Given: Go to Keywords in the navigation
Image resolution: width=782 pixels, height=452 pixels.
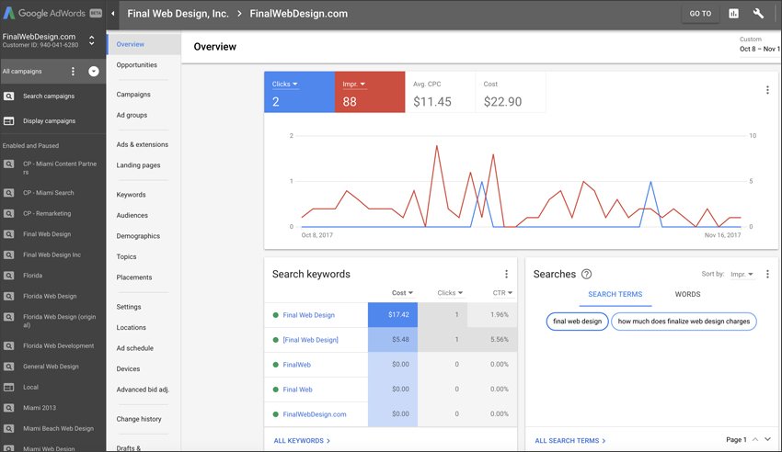Looking at the screenshot, I should click(x=131, y=195).
